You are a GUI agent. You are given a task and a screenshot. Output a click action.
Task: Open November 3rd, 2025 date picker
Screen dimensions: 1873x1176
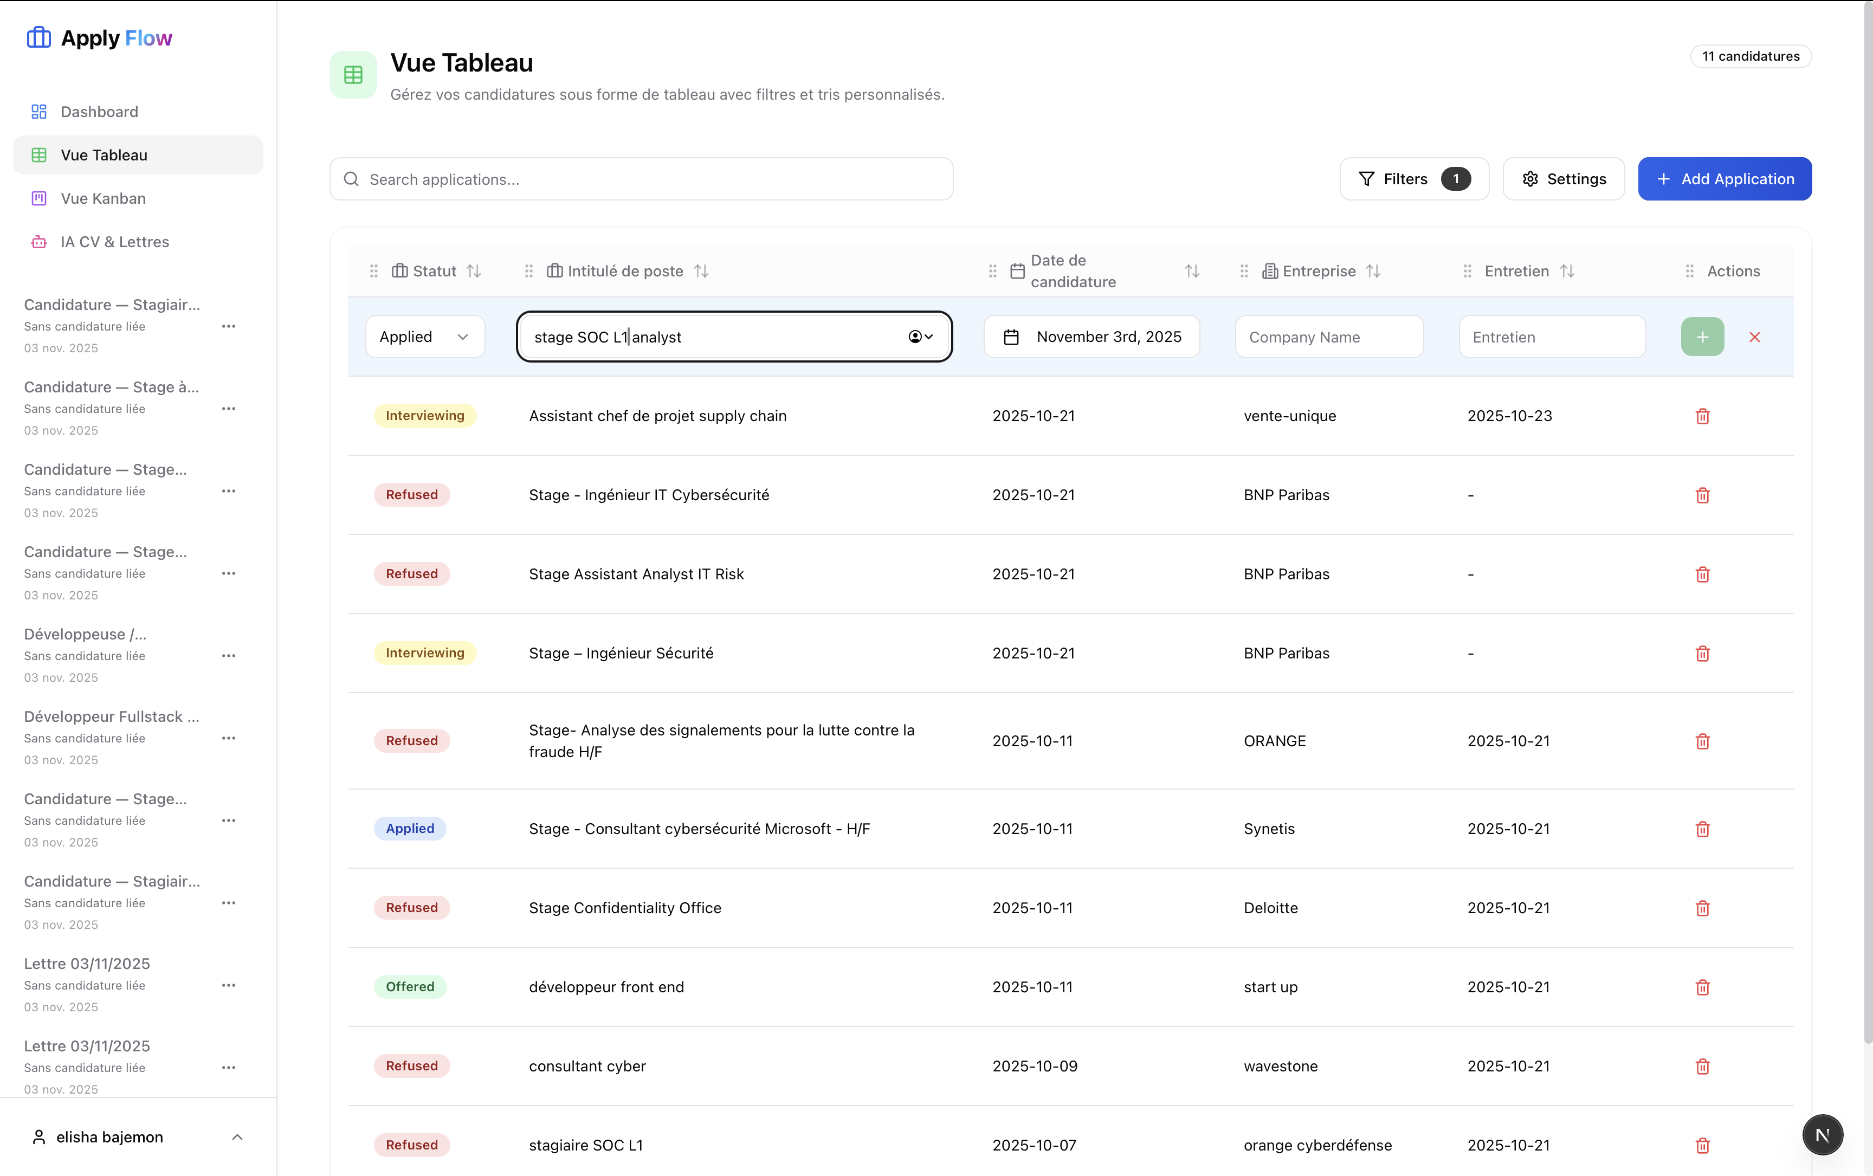pos(1091,337)
